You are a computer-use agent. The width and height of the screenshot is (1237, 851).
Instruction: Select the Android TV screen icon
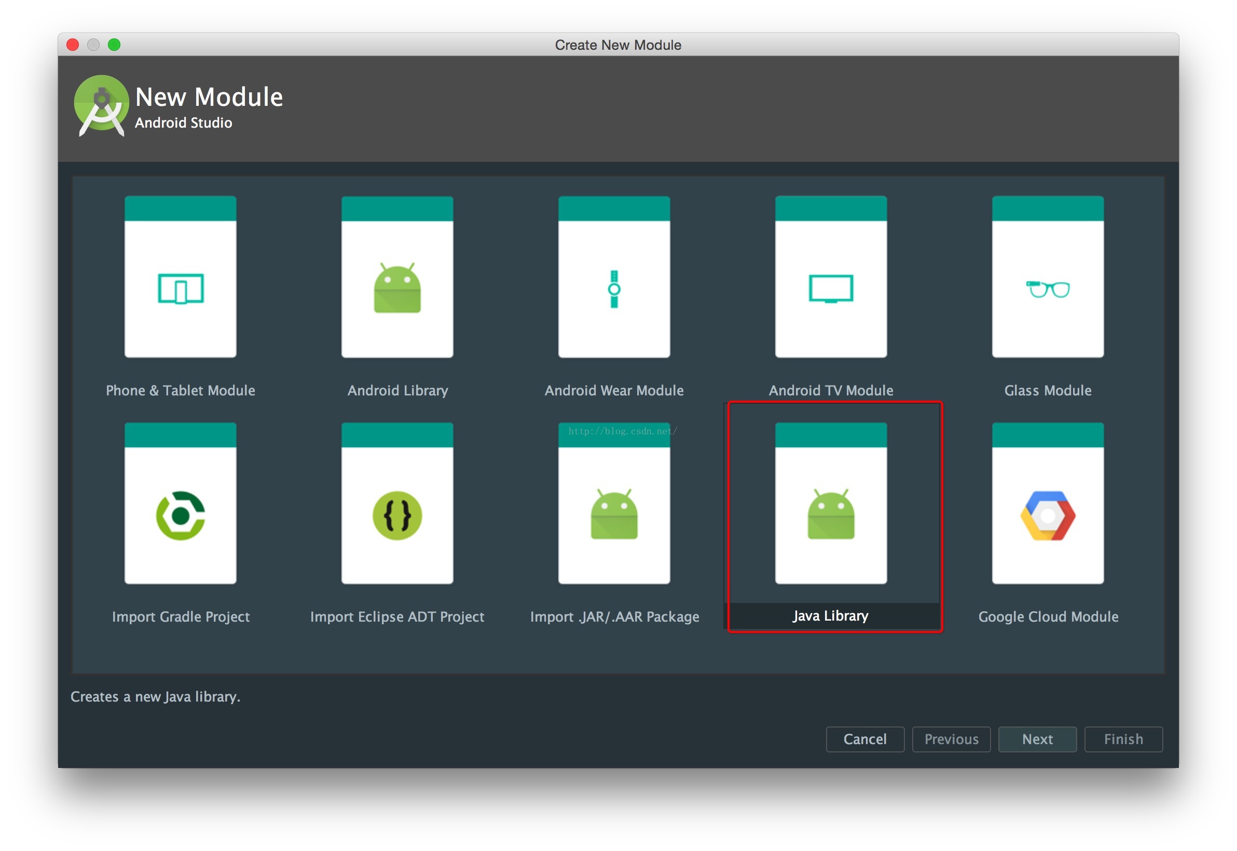coord(830,289)
